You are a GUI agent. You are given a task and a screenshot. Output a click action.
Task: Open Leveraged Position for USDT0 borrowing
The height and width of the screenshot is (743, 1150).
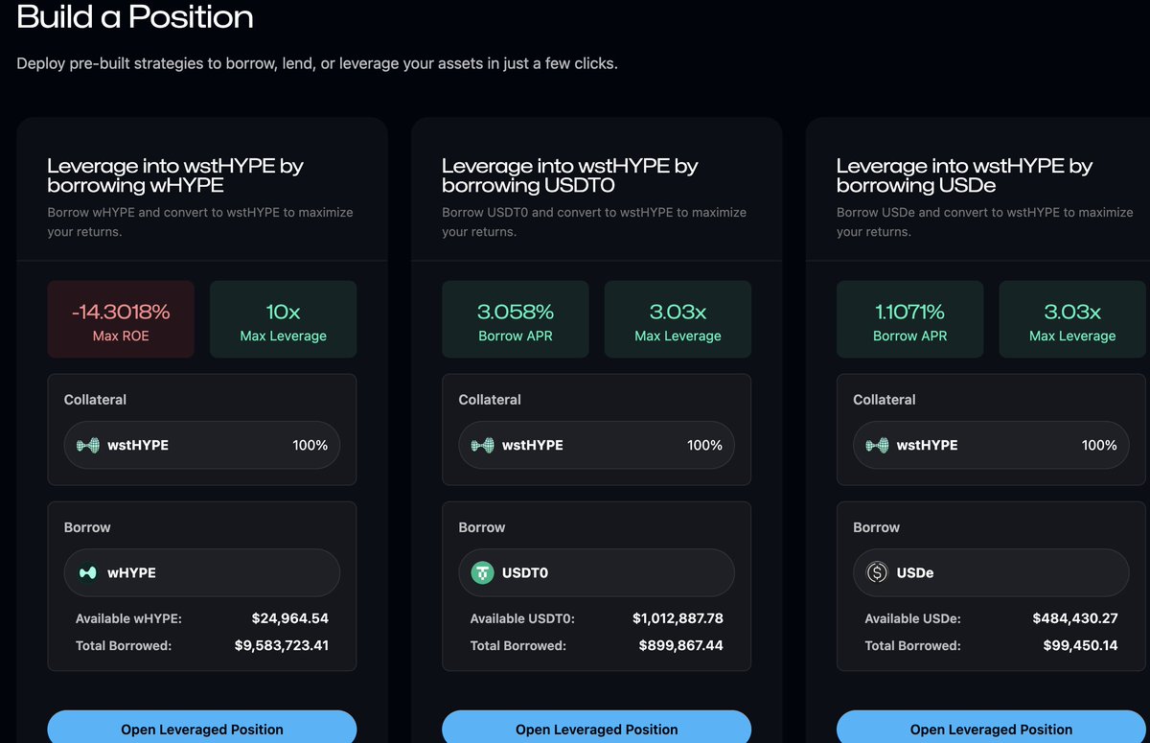[596, 727]
